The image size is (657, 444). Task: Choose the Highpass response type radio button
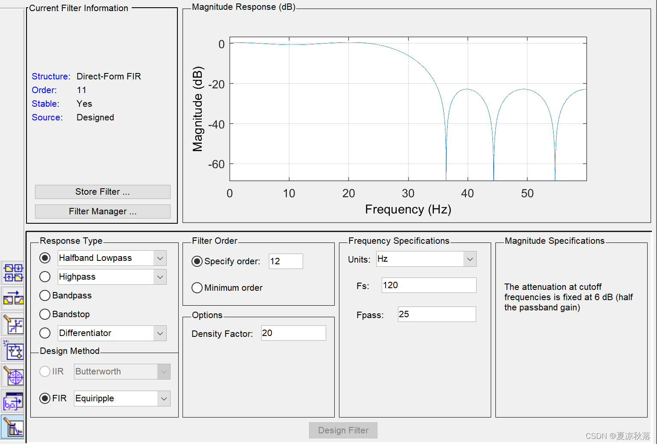[x=45, y=277]
